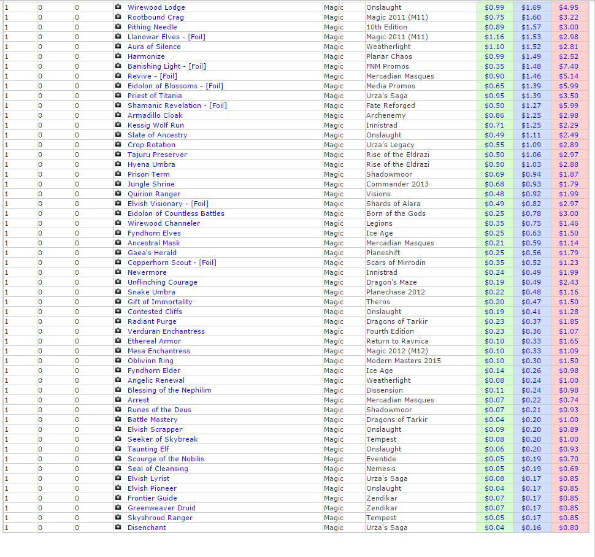Click the camera icon beside Armadillo Cloak
This screenshot has width=595, height=557.
tap(118, 115)
